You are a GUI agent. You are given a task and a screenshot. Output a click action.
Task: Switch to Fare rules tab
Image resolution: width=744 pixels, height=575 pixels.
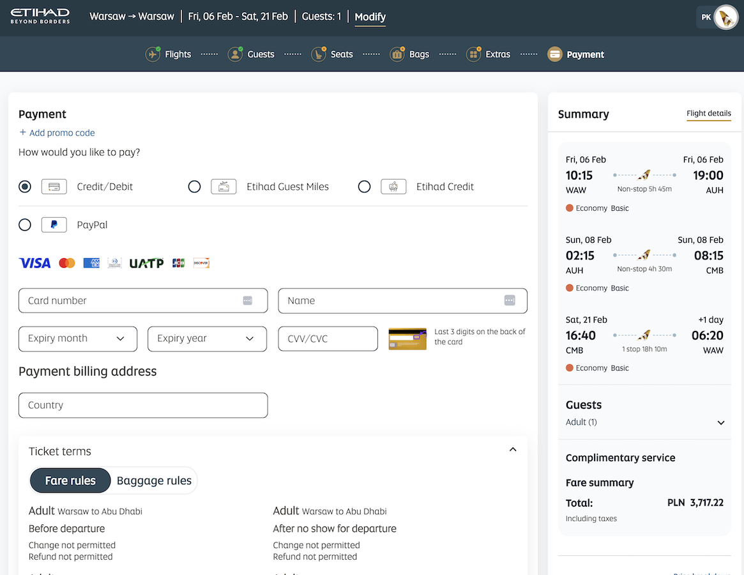click(70, 480)
